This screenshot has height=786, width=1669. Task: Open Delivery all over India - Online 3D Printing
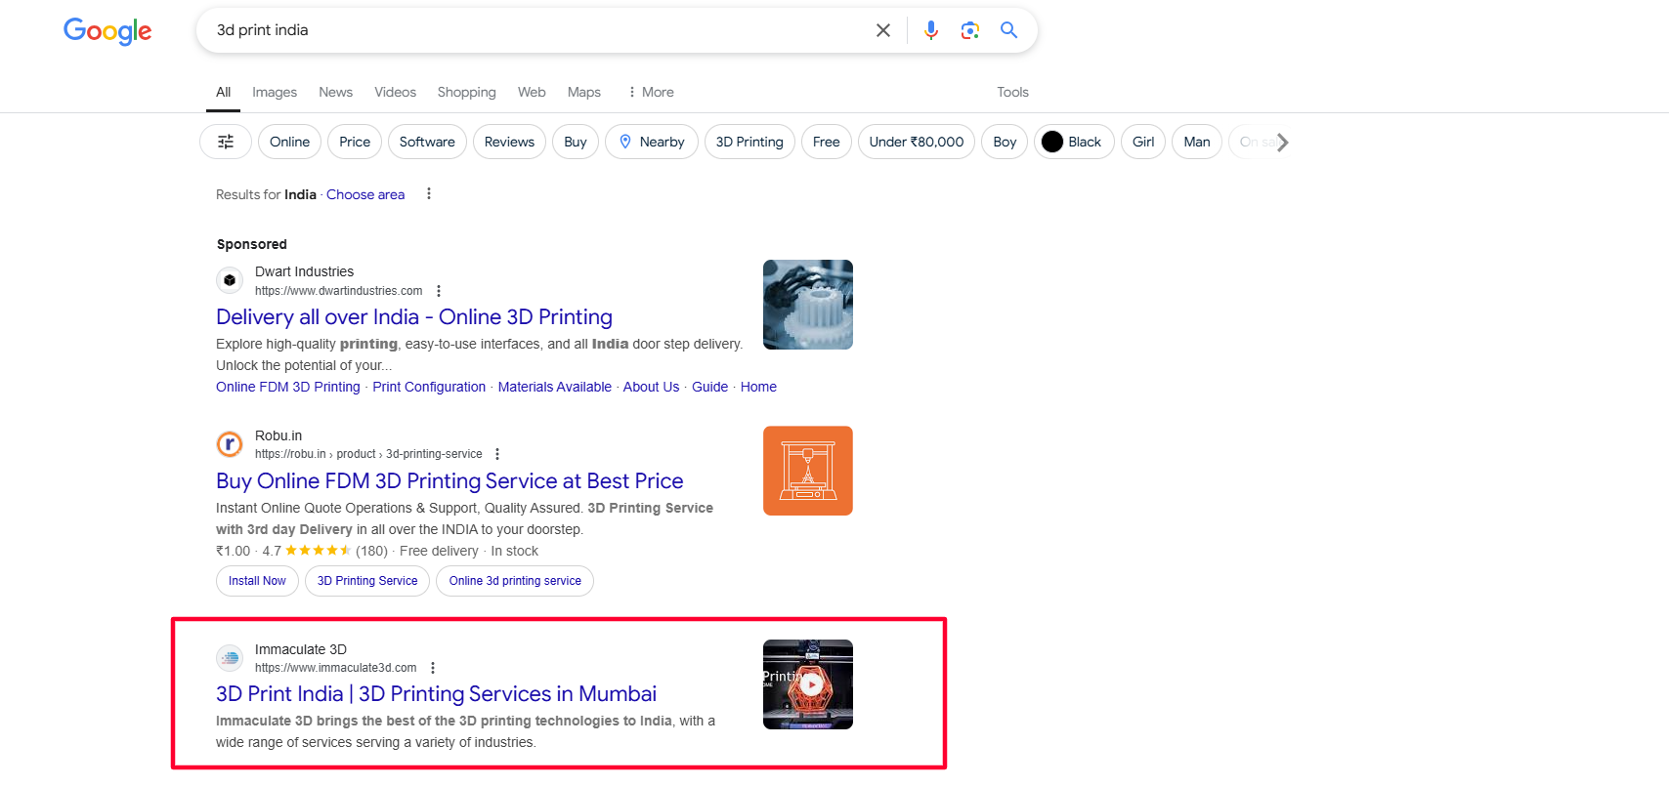(414, 317)
